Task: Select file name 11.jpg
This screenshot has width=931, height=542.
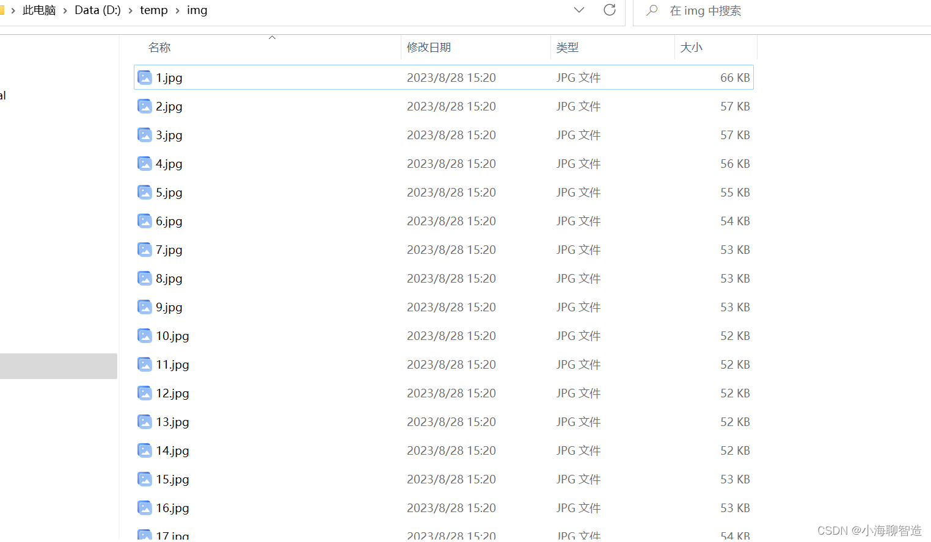Action: tap(172, 364)
